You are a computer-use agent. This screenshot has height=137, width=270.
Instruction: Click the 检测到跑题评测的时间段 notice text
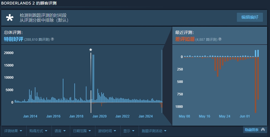pyautogui.click(x=43, y=15)
